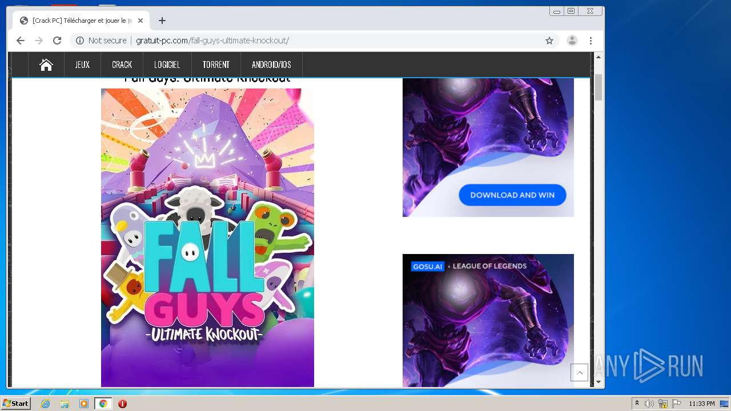731x411 pixels.
Task: Select the Crack PC Télécharger tab
Action: pyautogui.click(x=81, y=21)
